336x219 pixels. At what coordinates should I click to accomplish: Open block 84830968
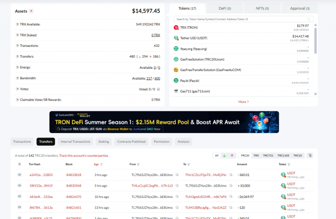[73, 186]
